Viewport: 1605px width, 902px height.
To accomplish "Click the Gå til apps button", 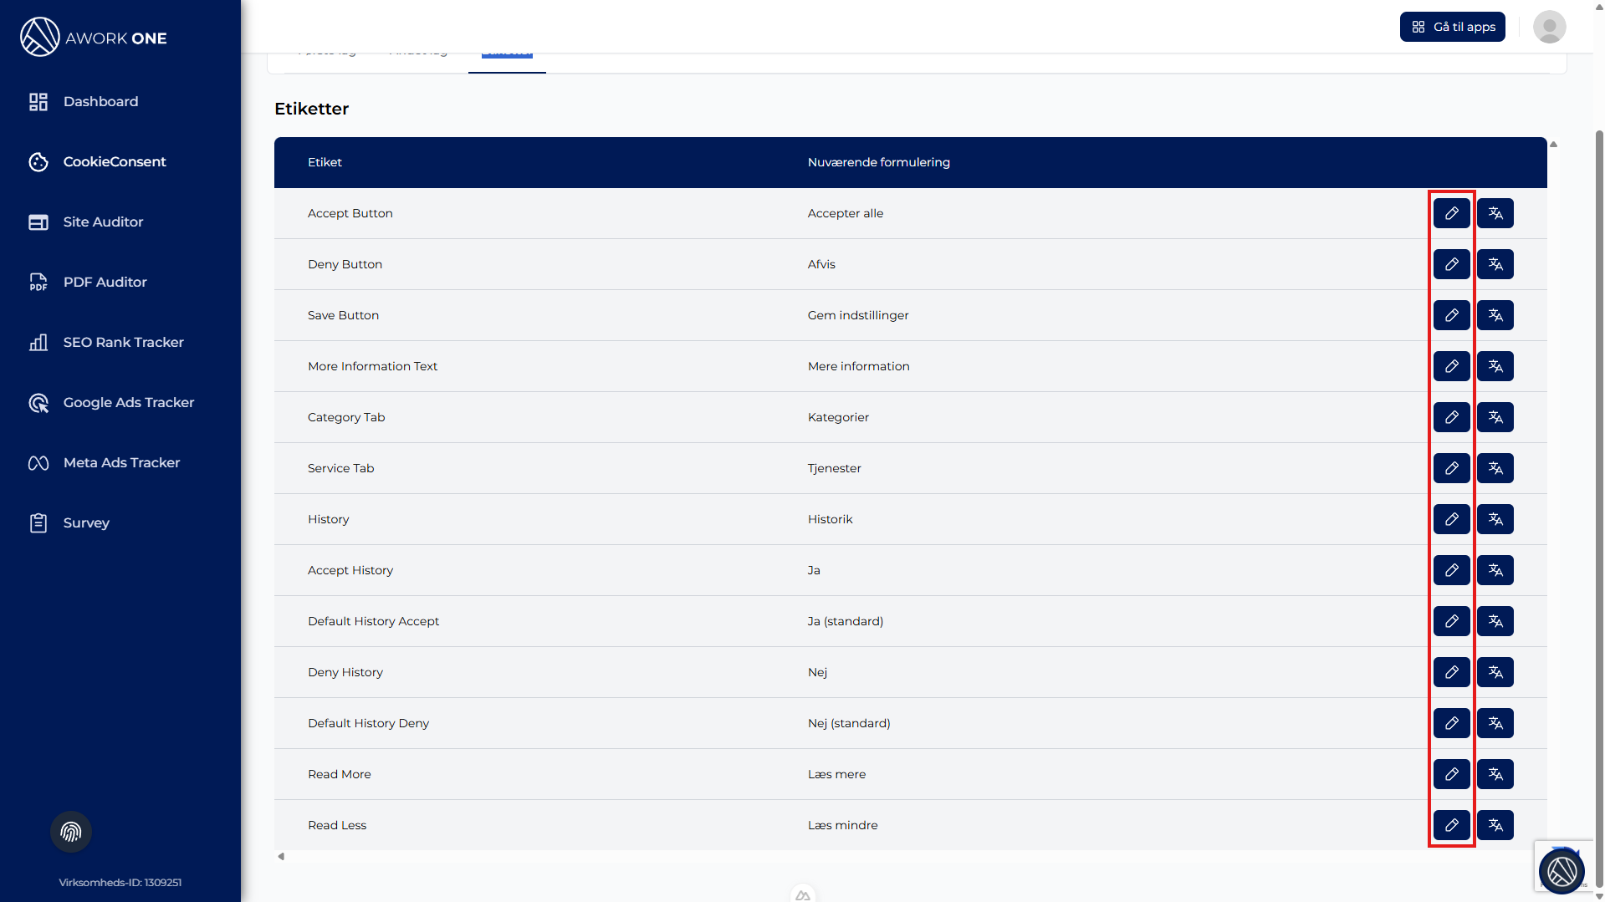I will click(1453, 27).
